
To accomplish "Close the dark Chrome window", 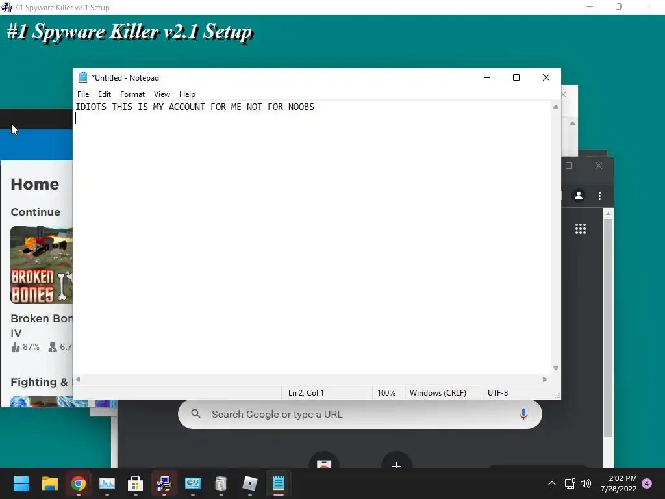I will [598, 166].
